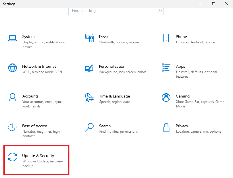
Task: Minimize the Settings window
Action: coord(201,4)
